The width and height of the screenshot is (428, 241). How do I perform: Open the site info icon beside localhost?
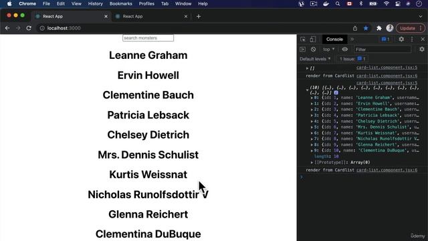click(x=42, y=28)
